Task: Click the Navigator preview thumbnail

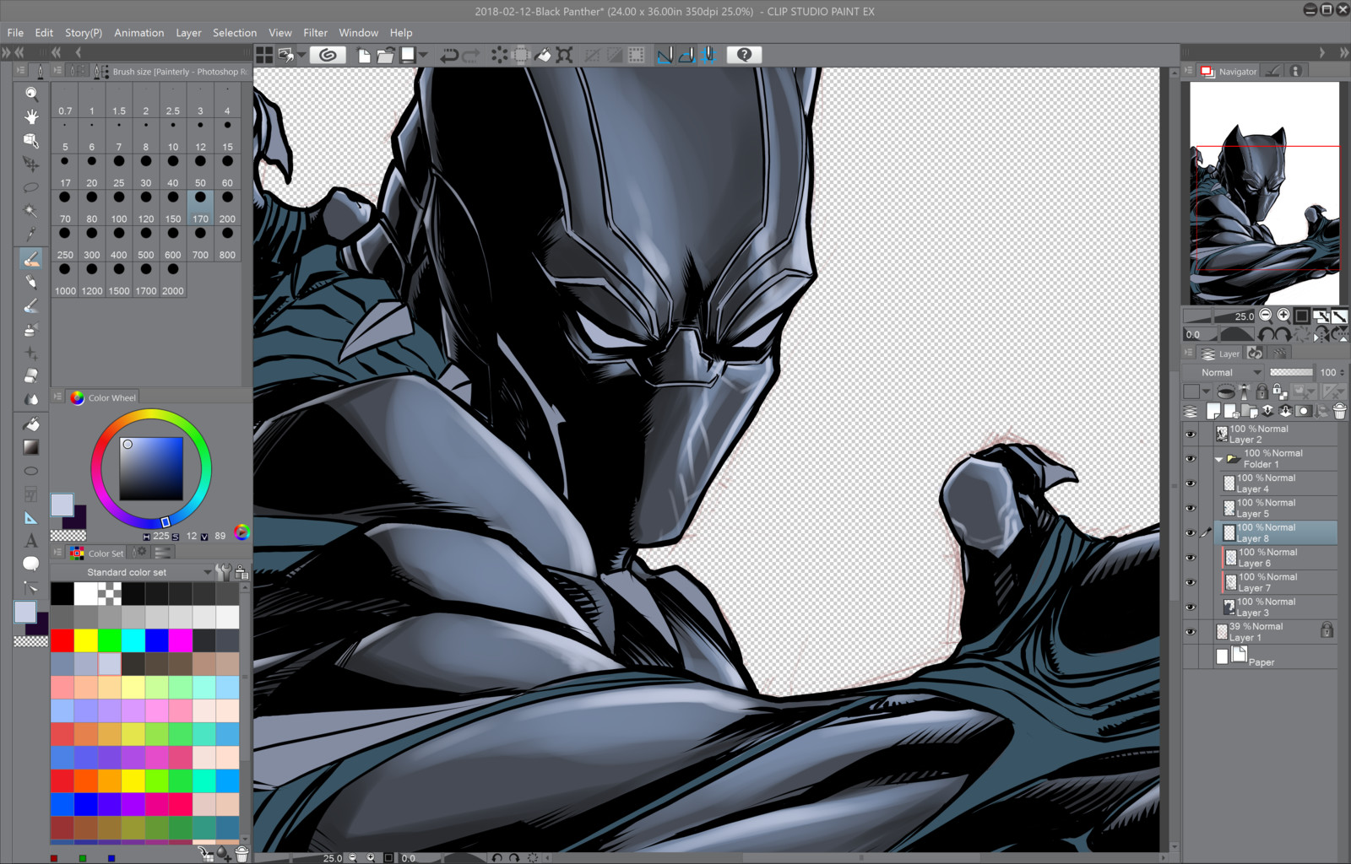Action: coord(1264,193)
